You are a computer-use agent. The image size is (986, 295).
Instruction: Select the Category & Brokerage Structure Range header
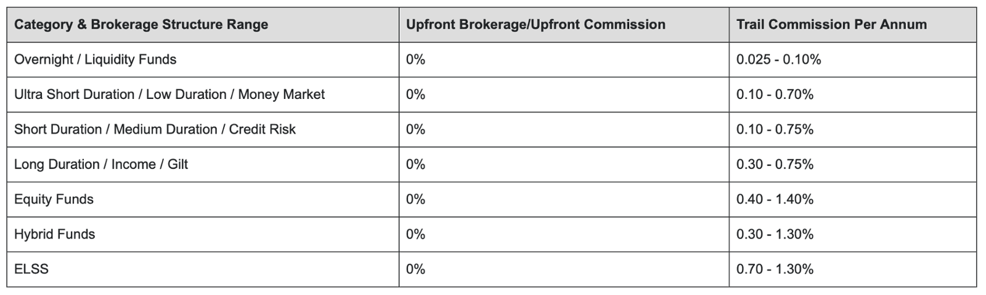(x=141, y=25)
